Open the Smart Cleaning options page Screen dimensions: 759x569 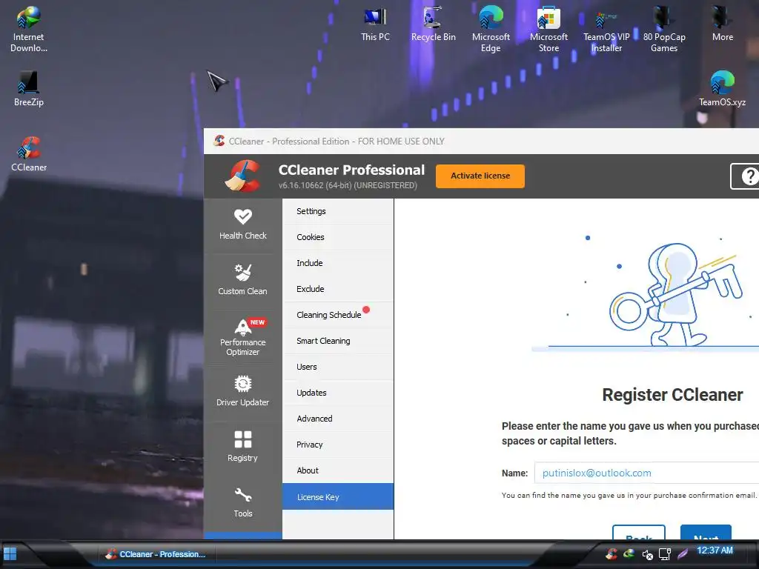tap(338, 341)
